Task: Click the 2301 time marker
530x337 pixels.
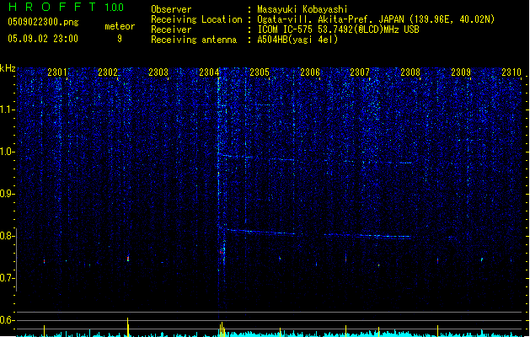Action: (x=57, y=72)
